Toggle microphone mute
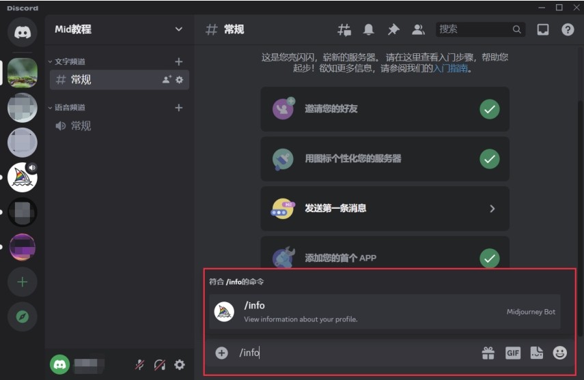584x380 pixels. (139, 365)
